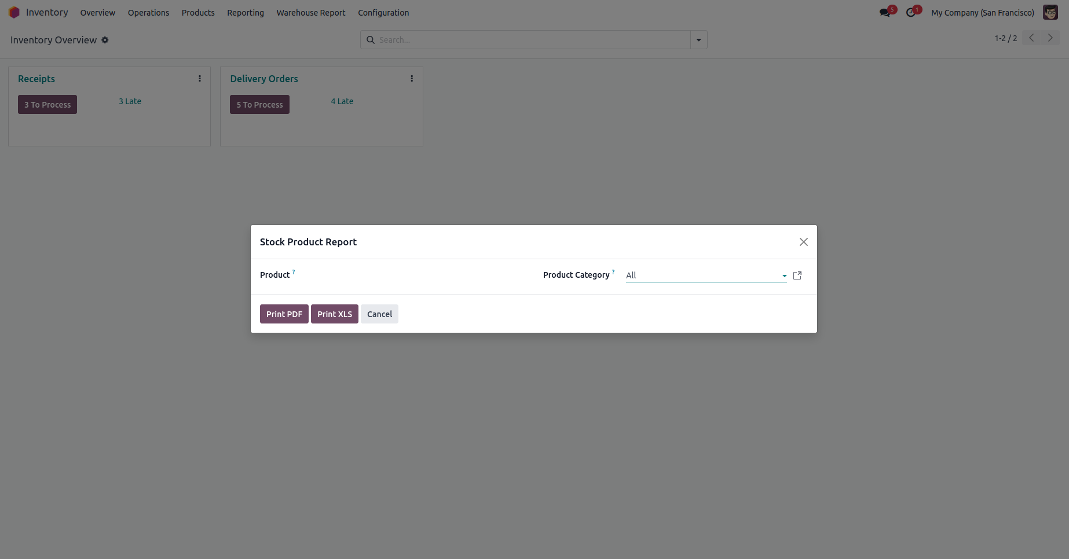Open the Operations menu

click(x=149, y=13)
